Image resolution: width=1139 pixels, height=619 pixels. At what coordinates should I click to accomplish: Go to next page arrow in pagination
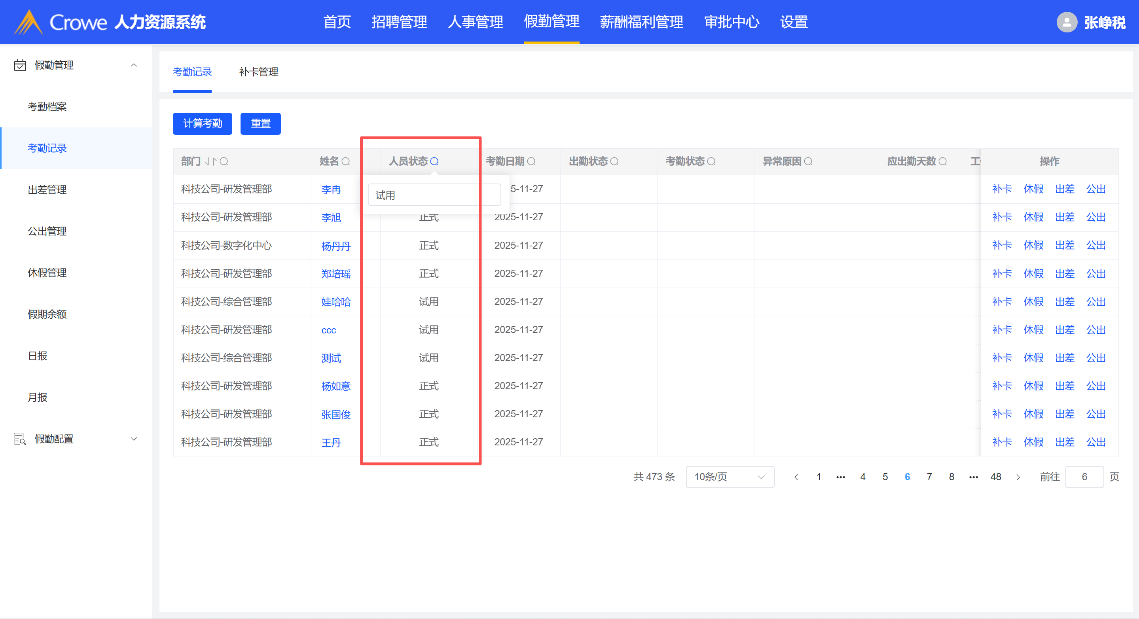click(x=1018, y=477)
